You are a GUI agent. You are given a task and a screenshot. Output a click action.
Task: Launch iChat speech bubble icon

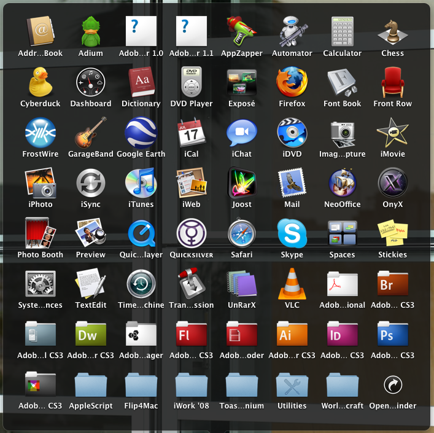pyautogui.click(x=242, y=133)
